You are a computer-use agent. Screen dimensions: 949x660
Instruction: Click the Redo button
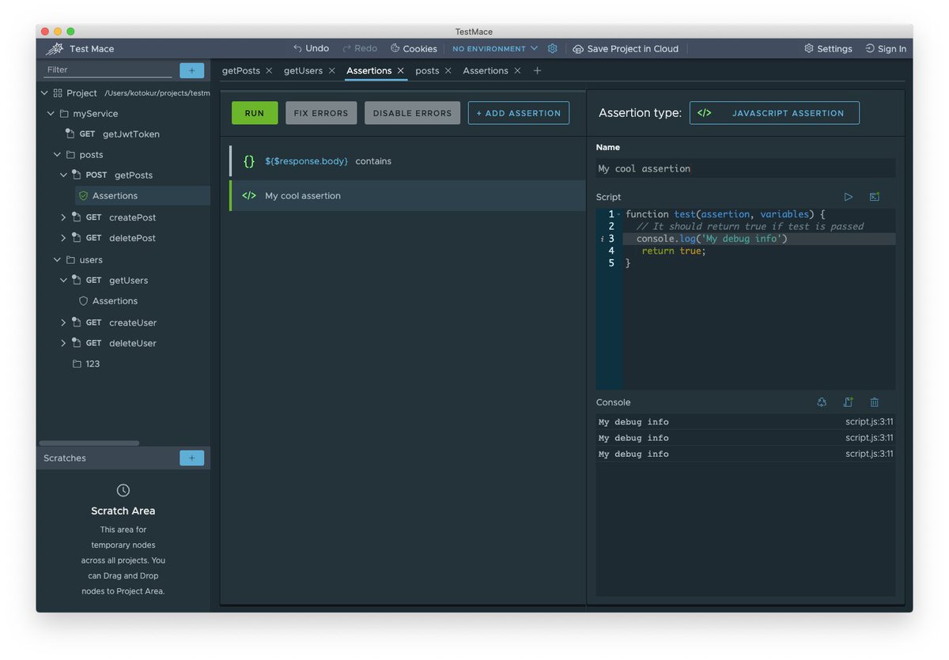[360, 48]
